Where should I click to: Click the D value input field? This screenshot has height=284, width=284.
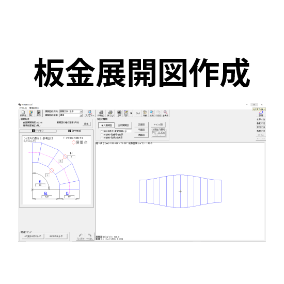coord(69,197)
